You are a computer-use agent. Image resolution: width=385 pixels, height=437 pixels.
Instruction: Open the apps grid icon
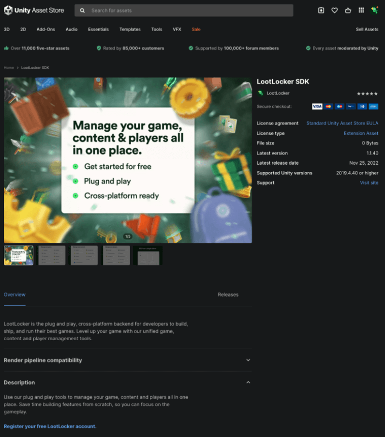pyautogui.click(x=361, y=10)
